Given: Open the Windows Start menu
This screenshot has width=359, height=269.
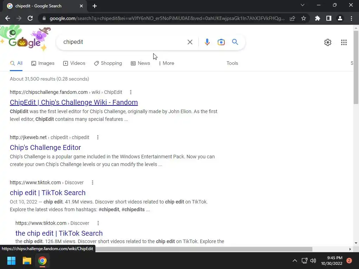Looking at the screenshot, I should (11, 261).
